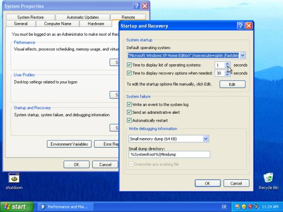Click the Startup and Recovery Settings button in System Properties
The height and width of the screenshot is (212, 283).
114,128
